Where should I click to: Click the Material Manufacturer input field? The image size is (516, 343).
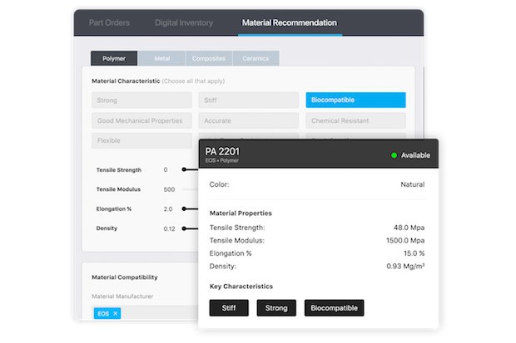click(x=146, y=313)
